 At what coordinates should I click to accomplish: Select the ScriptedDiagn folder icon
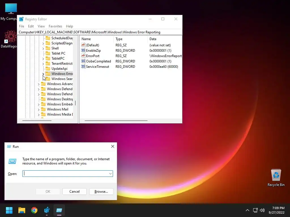pos(48,43)
